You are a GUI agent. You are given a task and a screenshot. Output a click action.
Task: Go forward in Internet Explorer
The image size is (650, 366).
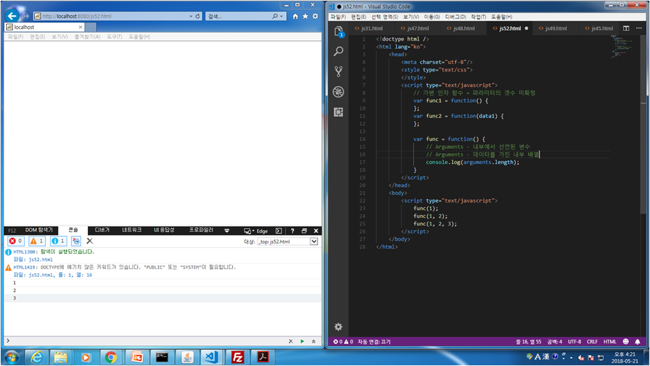(x=25, y=16)
